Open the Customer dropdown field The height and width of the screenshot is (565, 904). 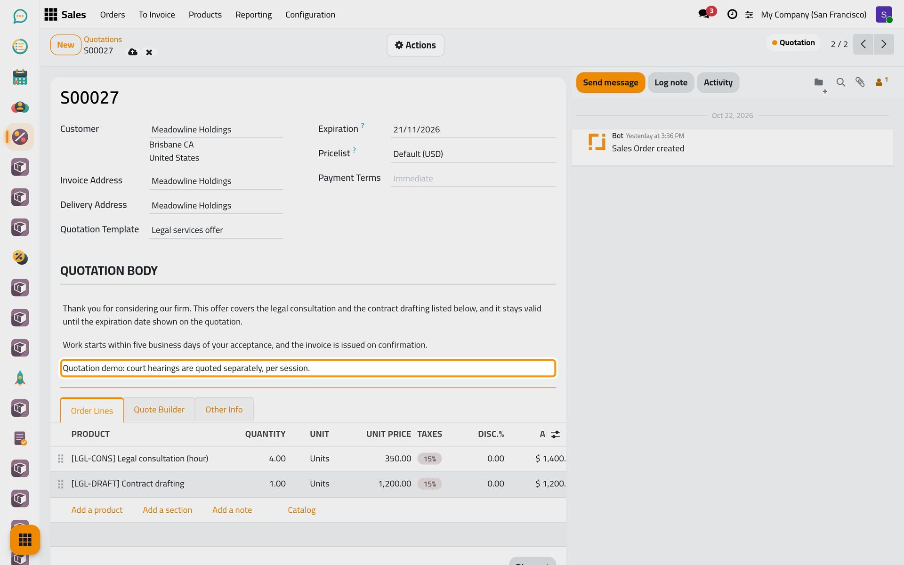216,129
